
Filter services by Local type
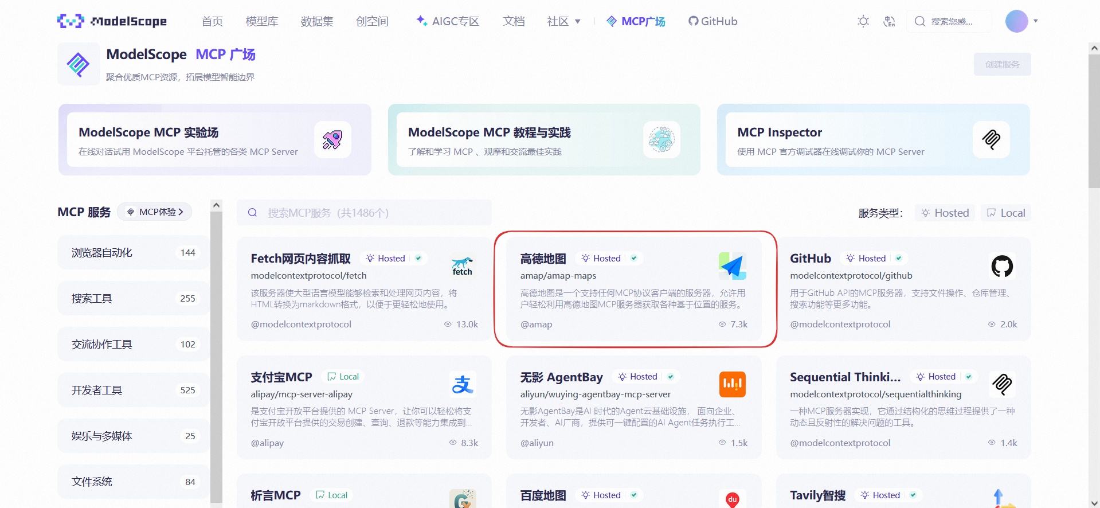click(1006, 213)
